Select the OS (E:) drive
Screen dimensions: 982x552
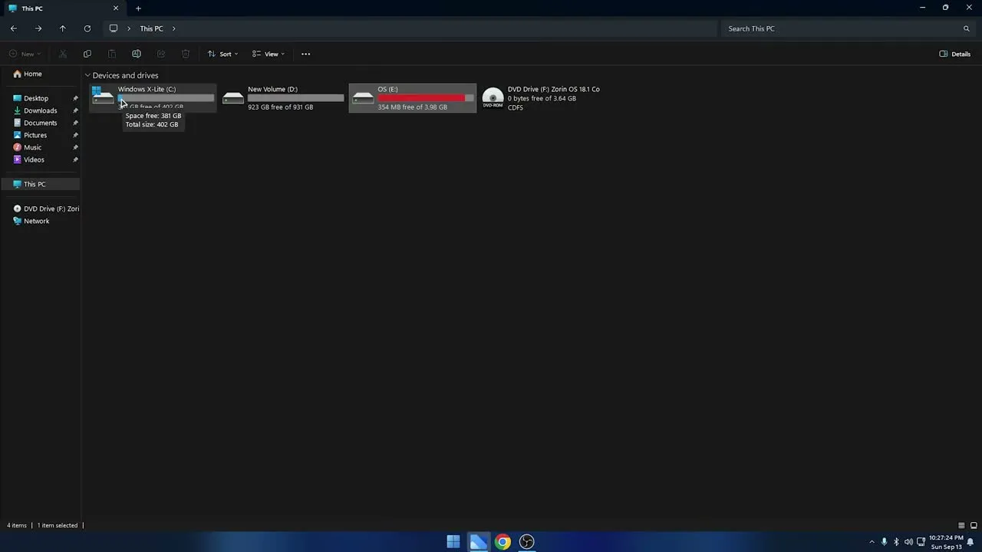click(x=412, y=98)
